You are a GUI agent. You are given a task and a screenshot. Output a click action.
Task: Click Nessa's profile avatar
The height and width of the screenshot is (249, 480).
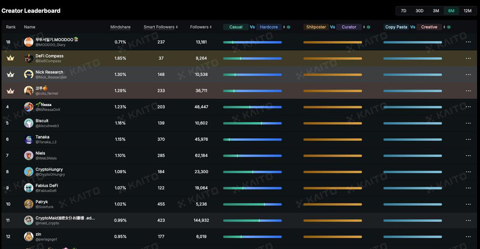click(28, 107)
